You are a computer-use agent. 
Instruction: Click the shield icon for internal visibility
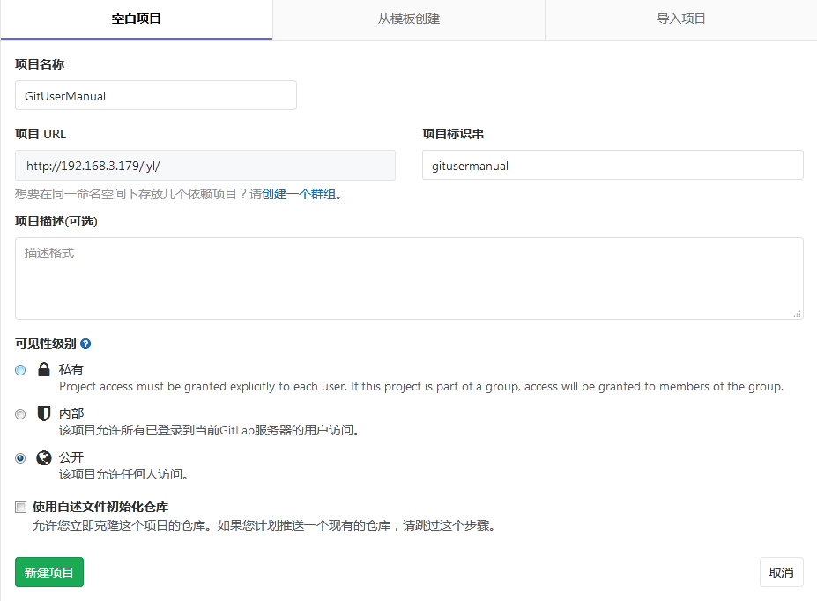tap(43, 413)
